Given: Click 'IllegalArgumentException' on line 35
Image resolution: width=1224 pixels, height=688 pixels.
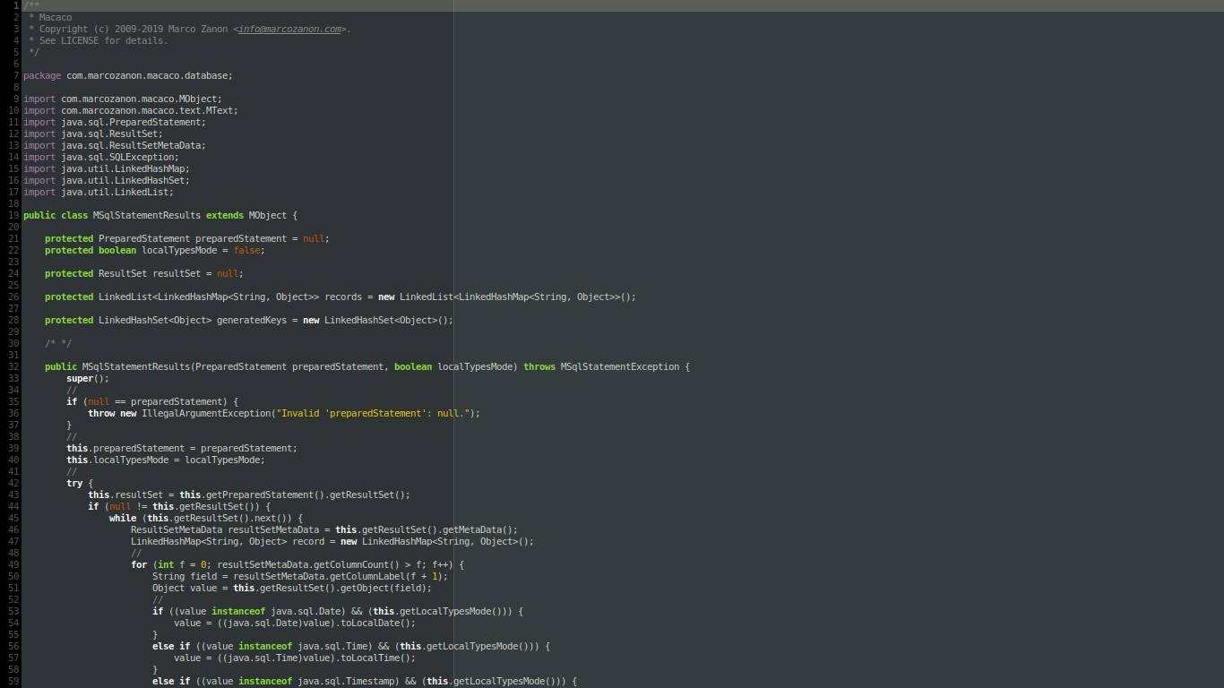Looking at the screenshot, I should click(206, 413).
